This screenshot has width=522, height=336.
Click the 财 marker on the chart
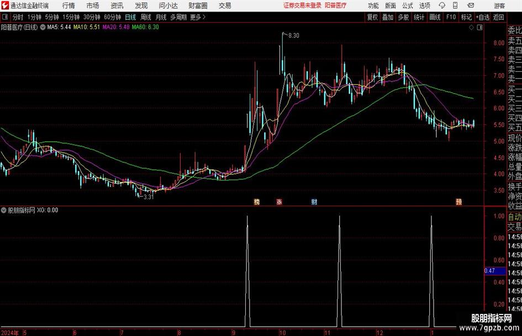click(x=314, y=201)
